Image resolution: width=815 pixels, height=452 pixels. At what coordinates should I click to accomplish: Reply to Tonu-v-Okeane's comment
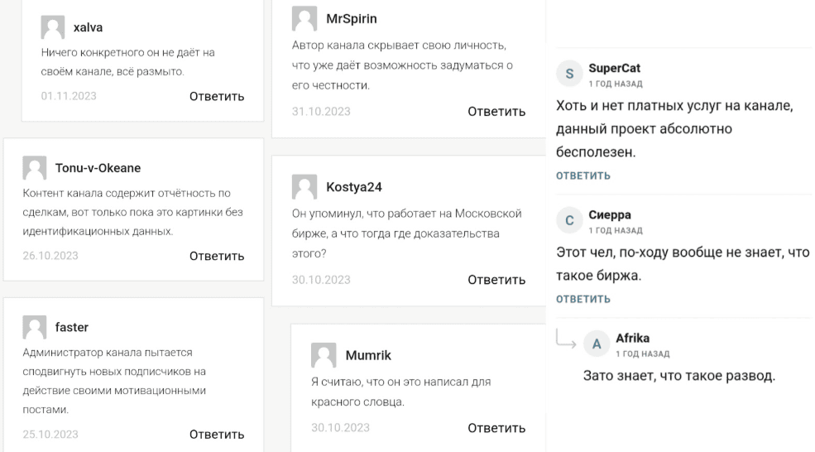point(217,256)
